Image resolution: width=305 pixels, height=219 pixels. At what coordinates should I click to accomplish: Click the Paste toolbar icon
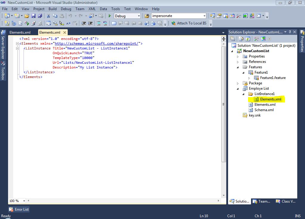pos(61,15)
